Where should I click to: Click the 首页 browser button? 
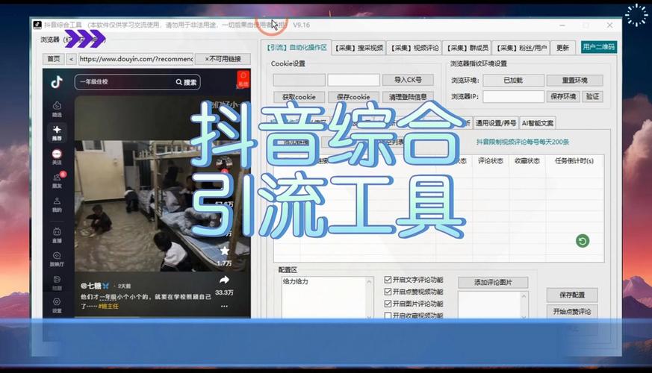54,59
